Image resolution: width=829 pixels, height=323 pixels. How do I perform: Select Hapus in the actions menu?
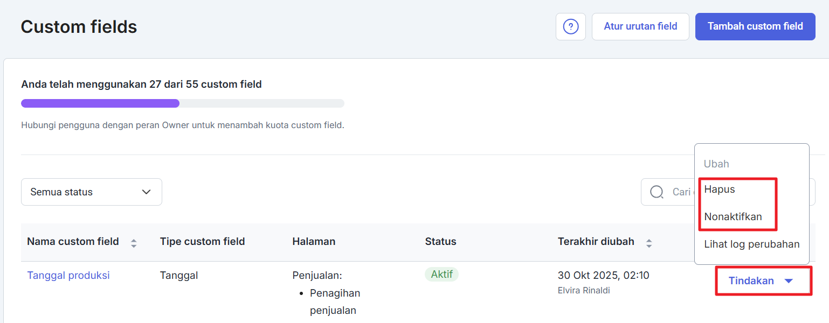click(720, 189)
